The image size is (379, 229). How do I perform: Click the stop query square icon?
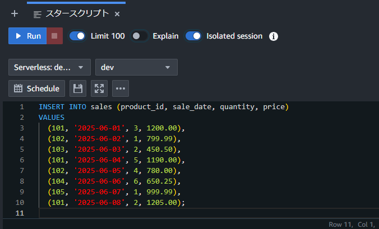54,36
